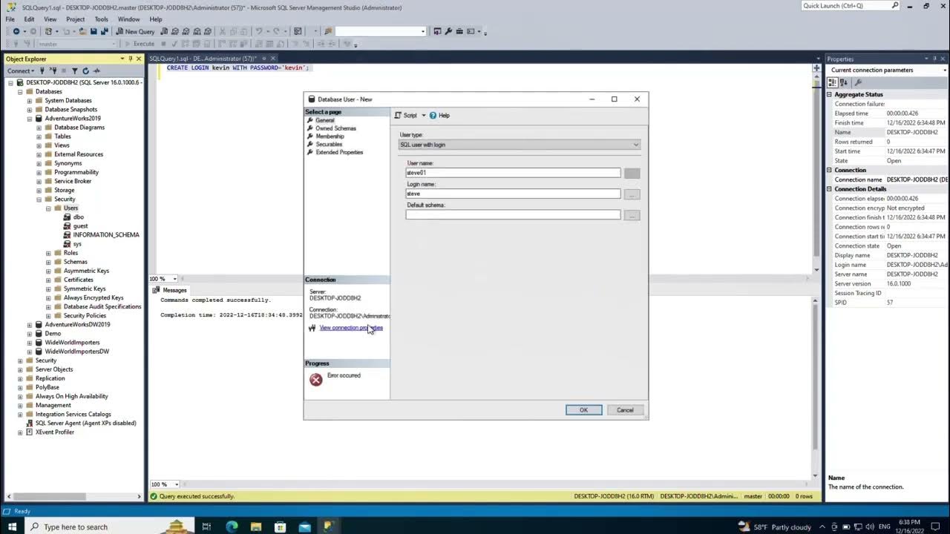Click View connection properties link
The width and height of the screenshot is (950, 534).
pyautogui.click(x=351, y=328)
